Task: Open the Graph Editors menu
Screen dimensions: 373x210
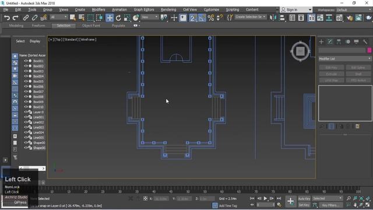Action: (144, 9)
